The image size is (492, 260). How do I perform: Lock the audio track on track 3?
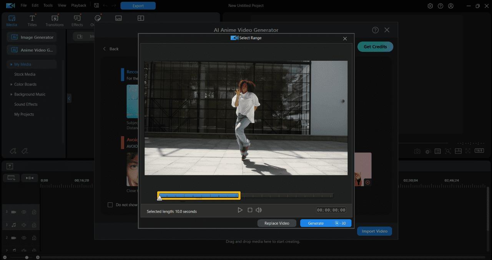(x=34, y=225)
